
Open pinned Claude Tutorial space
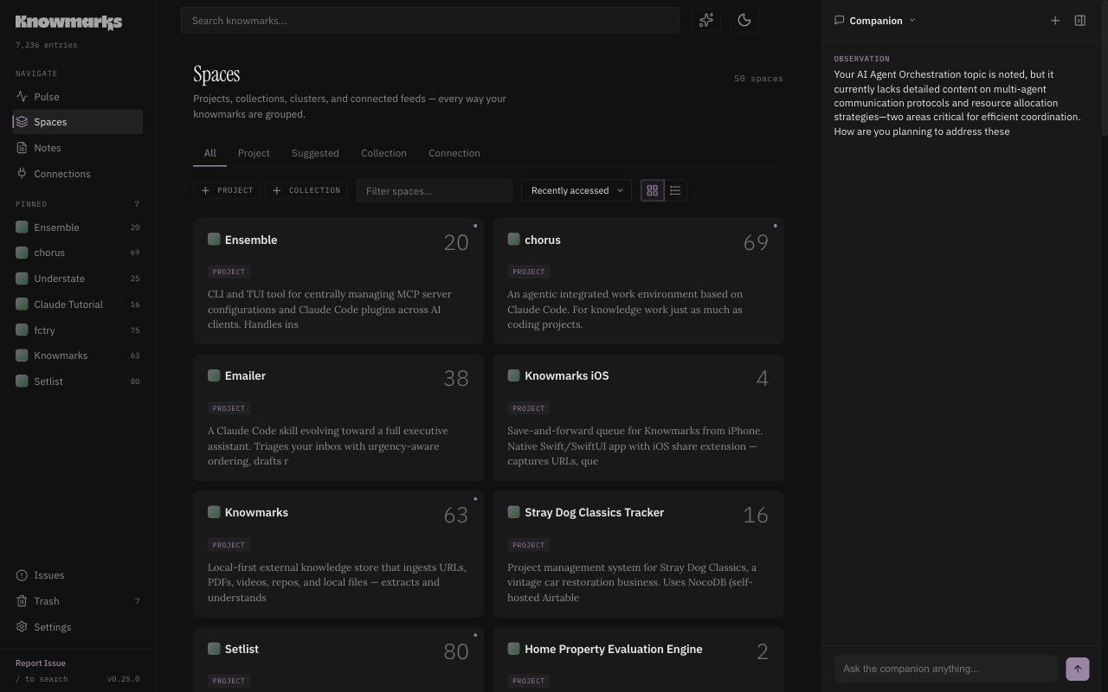(x=78, y=304)
